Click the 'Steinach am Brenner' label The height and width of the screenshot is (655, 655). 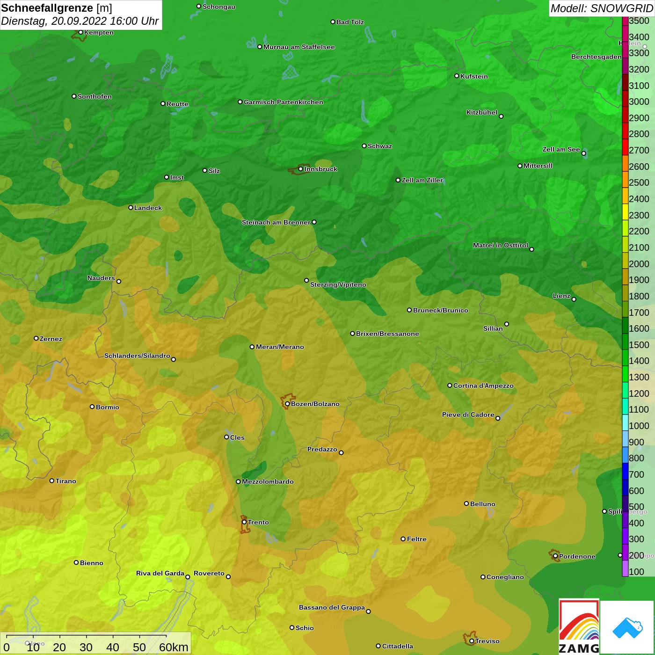(276, 222)
